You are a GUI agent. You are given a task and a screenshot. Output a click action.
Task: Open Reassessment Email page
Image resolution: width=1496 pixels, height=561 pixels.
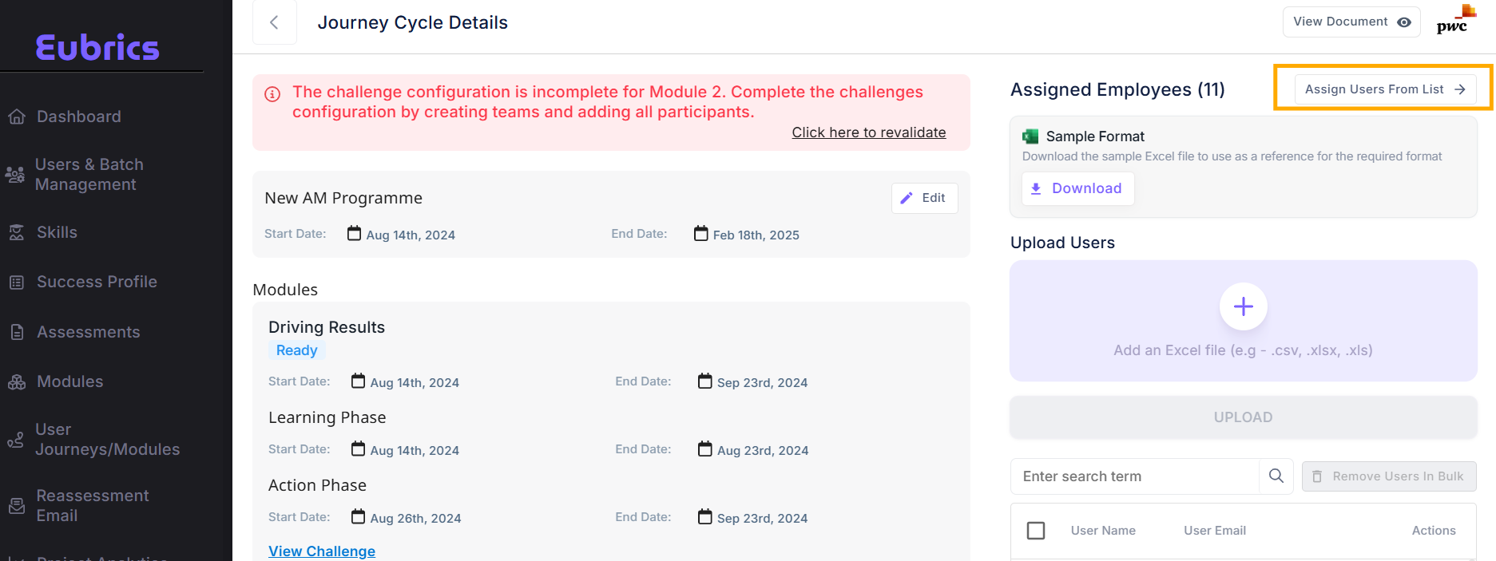(92, 505)
